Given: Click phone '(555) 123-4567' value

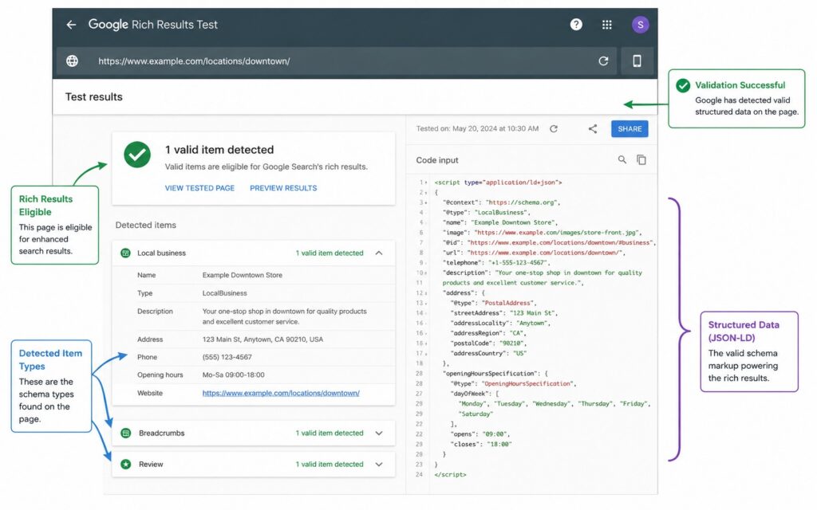Looking at the screenshot, I should click(x=227, y=357).
